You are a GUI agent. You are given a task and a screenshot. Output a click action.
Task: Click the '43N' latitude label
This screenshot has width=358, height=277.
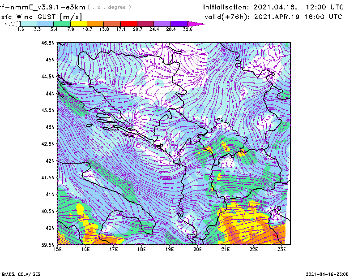coord(50,127)
